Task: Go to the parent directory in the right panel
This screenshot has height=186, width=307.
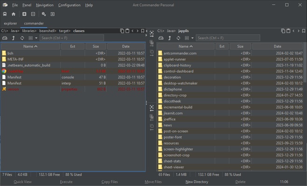Action: pos(169,38)
